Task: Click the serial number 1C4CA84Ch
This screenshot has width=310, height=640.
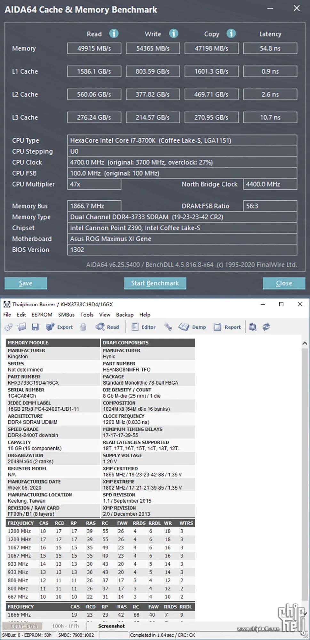Action: [x=22, y=396]
